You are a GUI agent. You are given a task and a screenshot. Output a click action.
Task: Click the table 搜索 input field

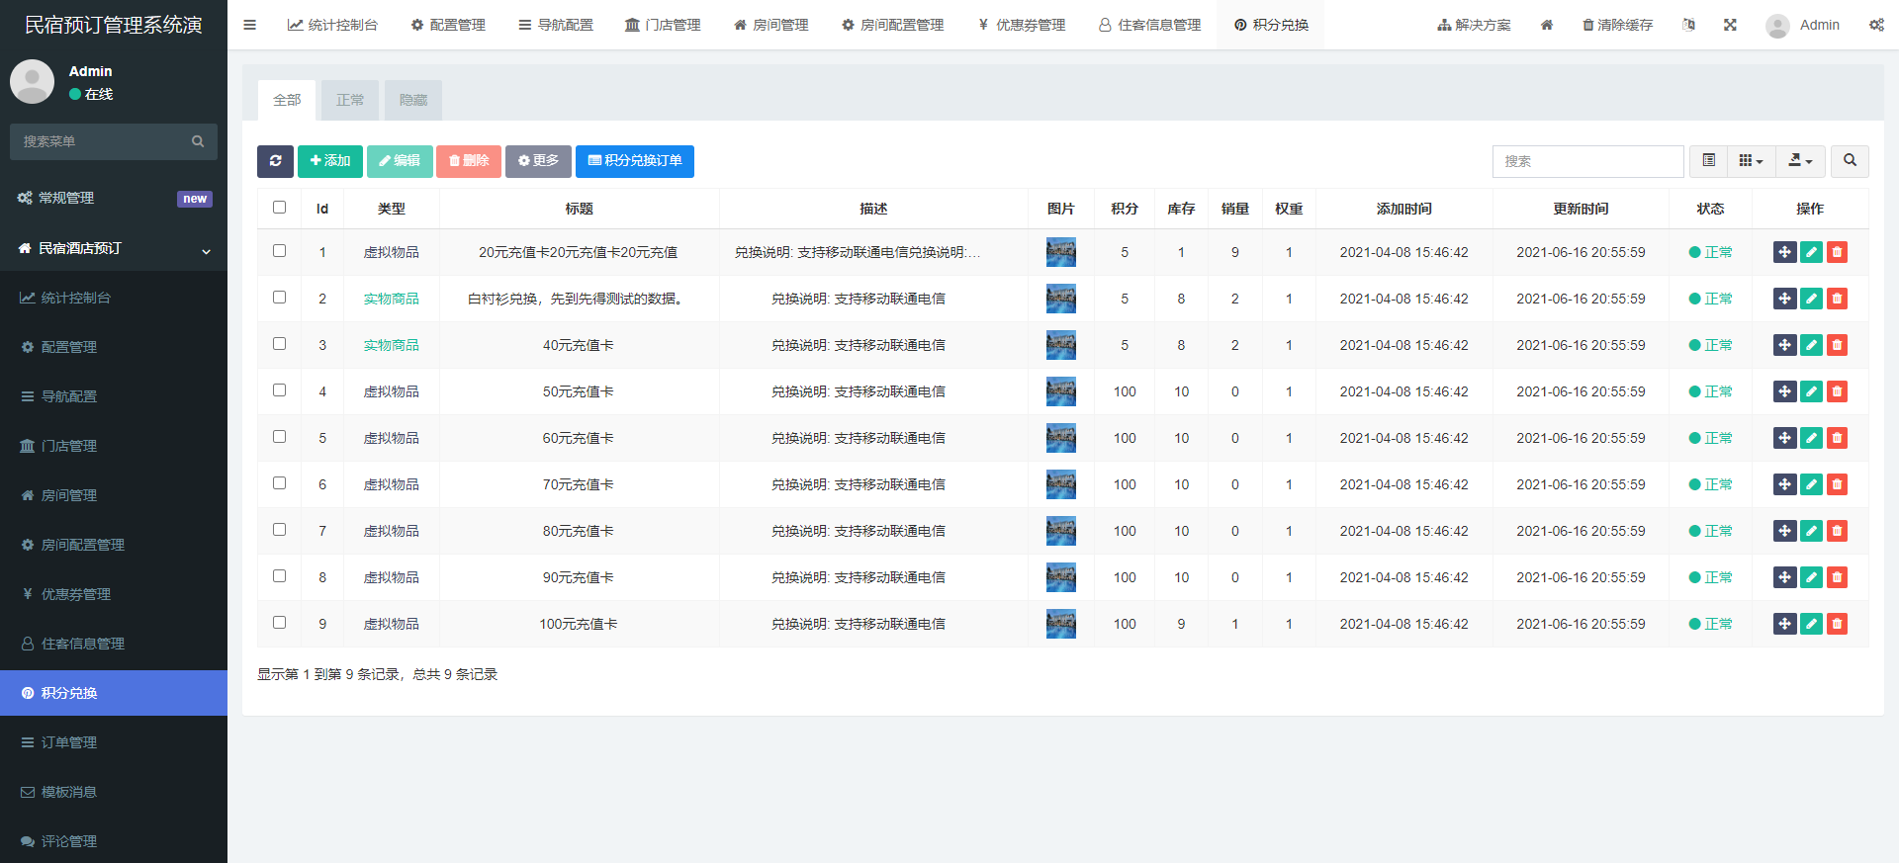click(x=1587, y=161)
